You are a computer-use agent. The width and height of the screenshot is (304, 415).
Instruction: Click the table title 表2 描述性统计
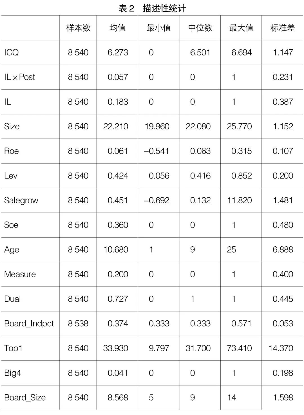(152, 8)
